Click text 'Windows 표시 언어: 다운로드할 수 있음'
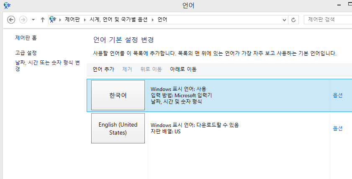 195,125
